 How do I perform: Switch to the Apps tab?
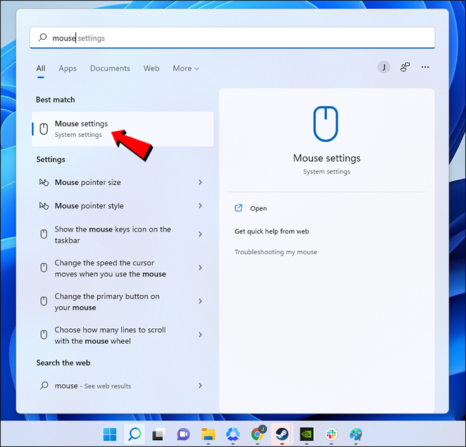(68, 68)
